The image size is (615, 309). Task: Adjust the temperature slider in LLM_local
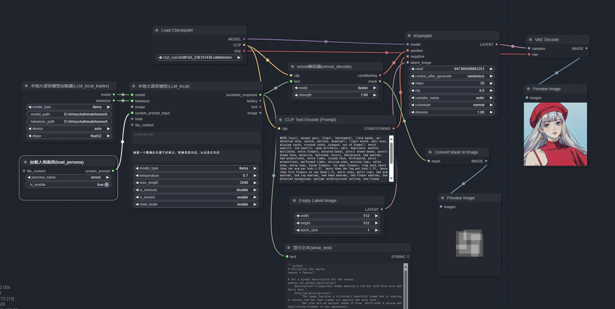[x=196, y=176]
